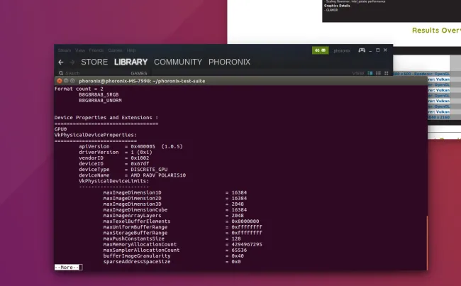Click the maxSamplerAllocationCount row
Image resolution: width=461 pixels, height=286 pixels.
tap(175, 250)
